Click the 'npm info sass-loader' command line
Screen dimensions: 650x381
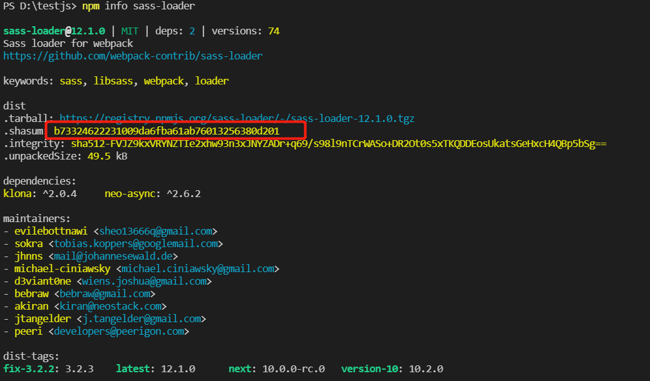click(138, 6)
